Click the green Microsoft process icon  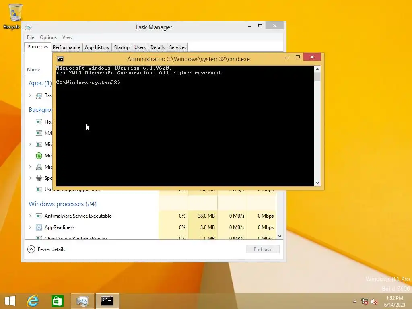tap(39, 156)
